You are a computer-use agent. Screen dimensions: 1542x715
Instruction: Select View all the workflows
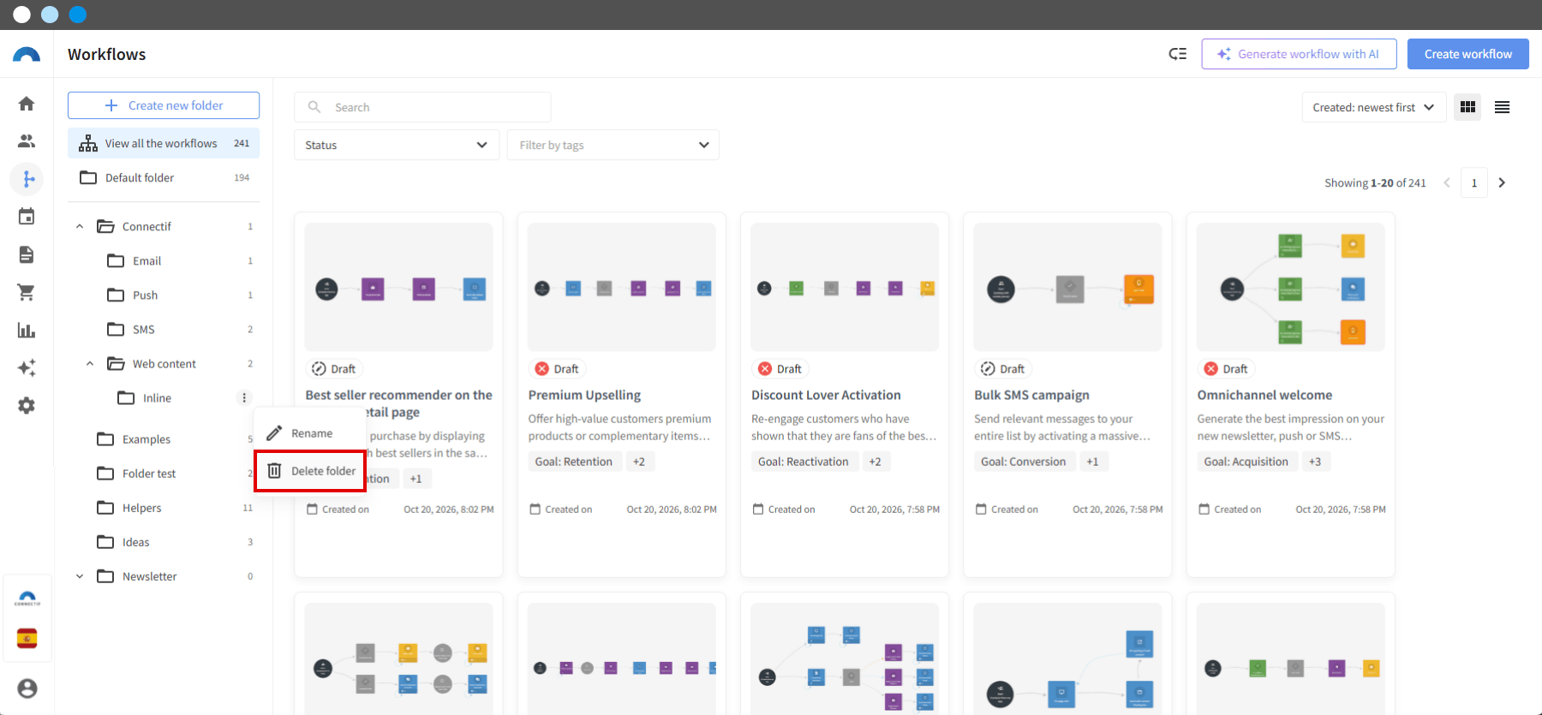pos(164,143)
